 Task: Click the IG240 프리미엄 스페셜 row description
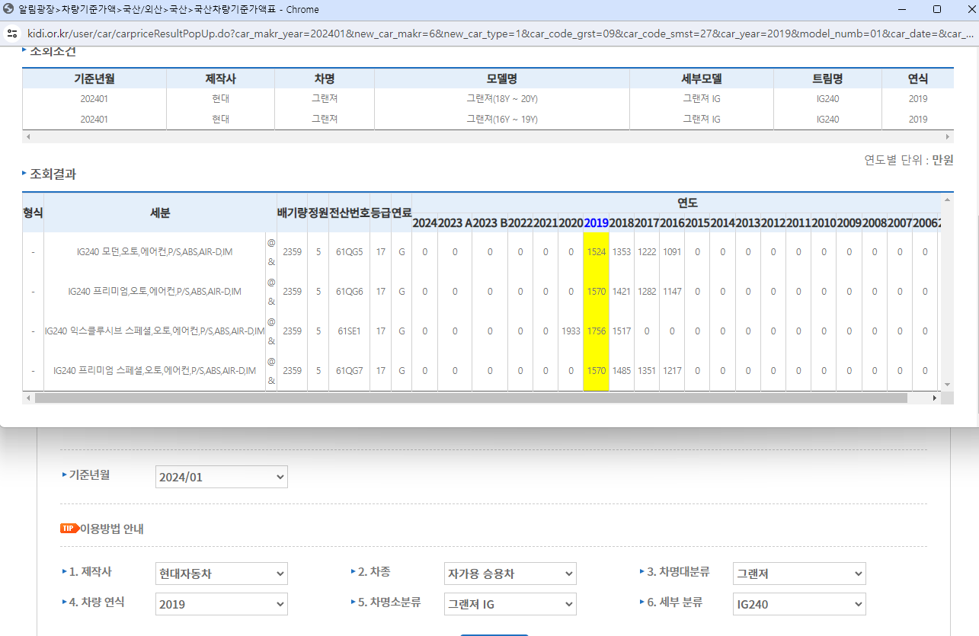coord(155,370)
